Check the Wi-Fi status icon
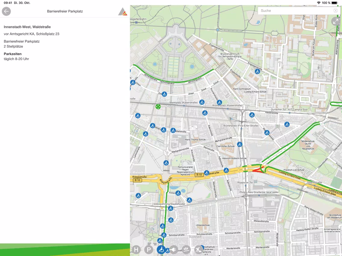The image size is (342, 256). click(x=319, y=3)
